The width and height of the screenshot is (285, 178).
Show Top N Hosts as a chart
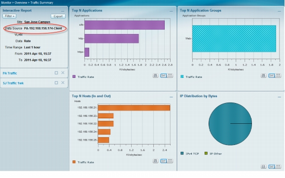coord(163,161)
